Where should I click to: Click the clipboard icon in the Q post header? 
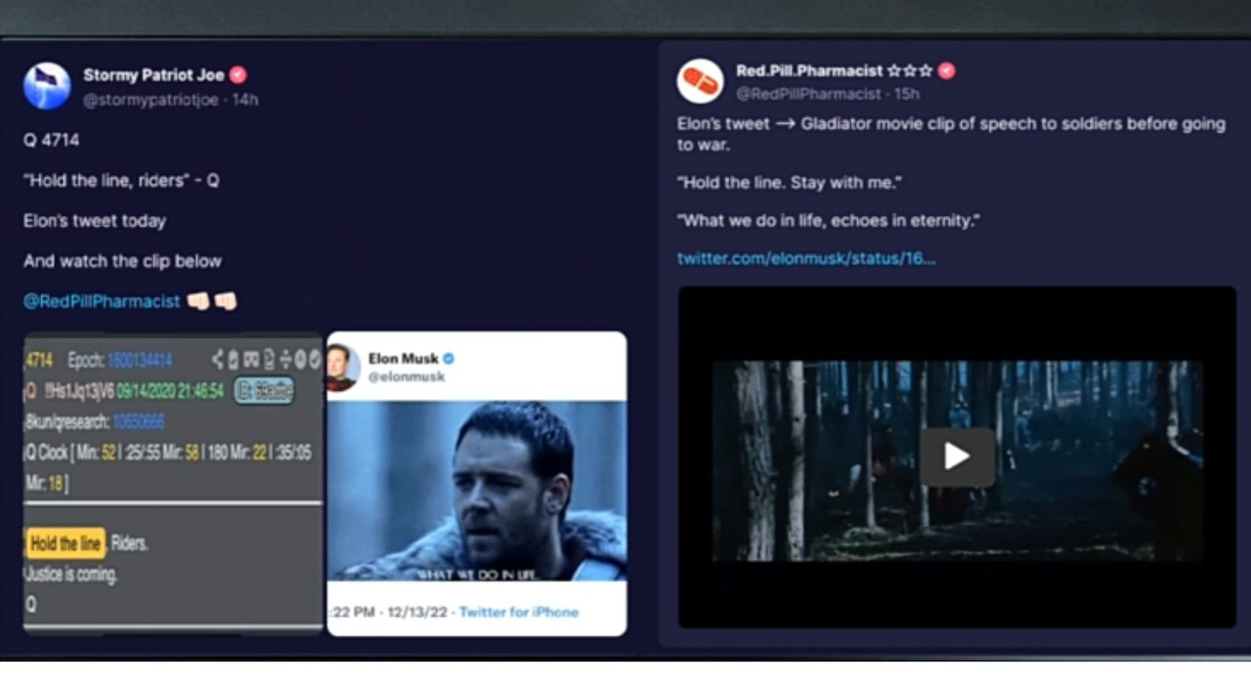pos(235,359)
